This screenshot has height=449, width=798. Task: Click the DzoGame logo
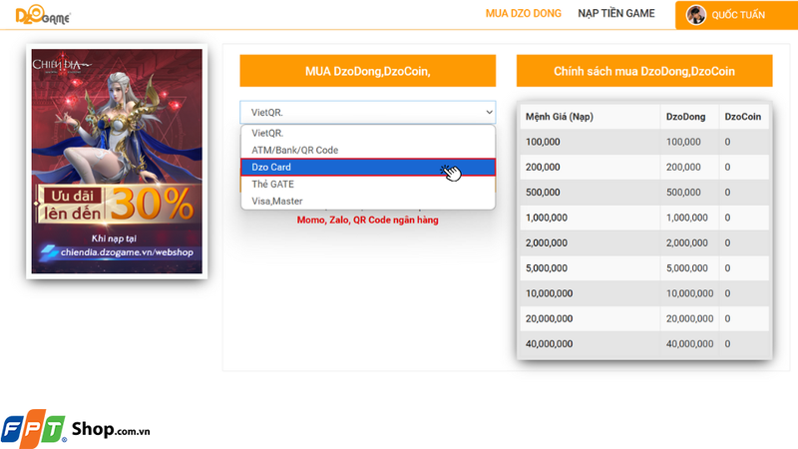click(x=43, y=15)
